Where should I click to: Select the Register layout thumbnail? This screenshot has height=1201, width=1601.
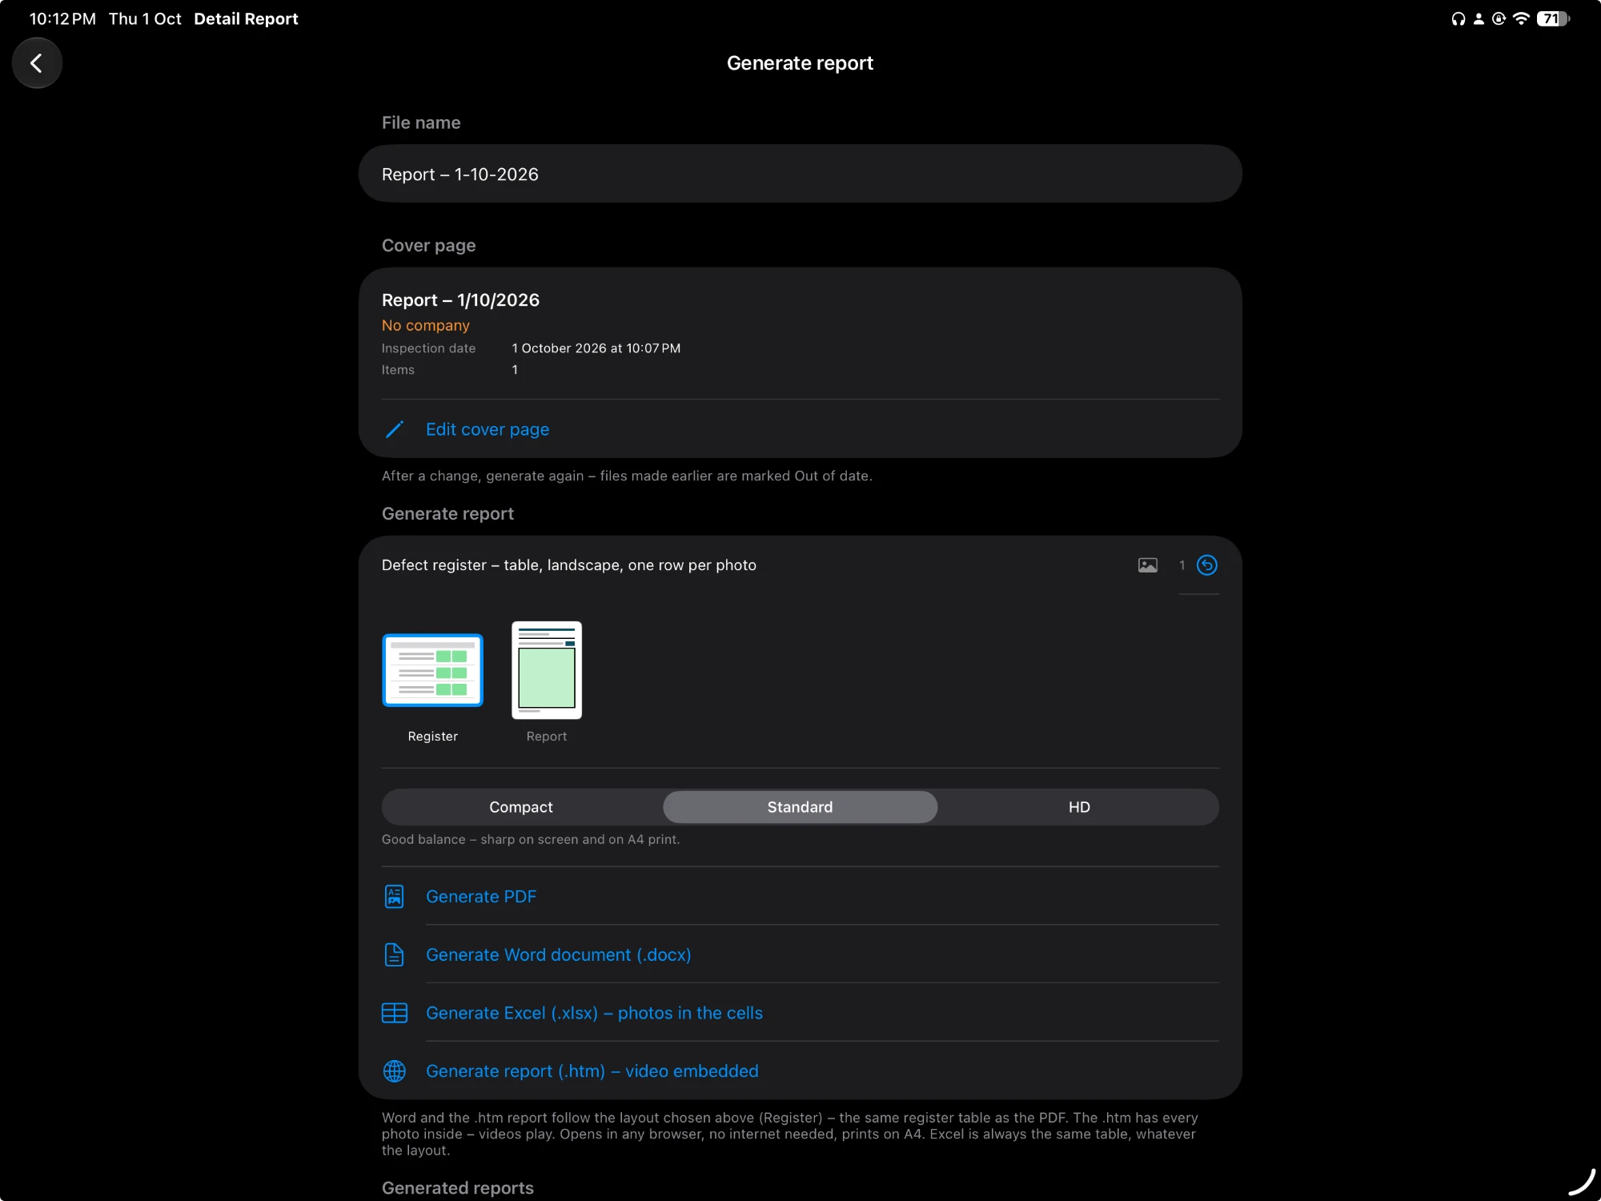point(433,670)
